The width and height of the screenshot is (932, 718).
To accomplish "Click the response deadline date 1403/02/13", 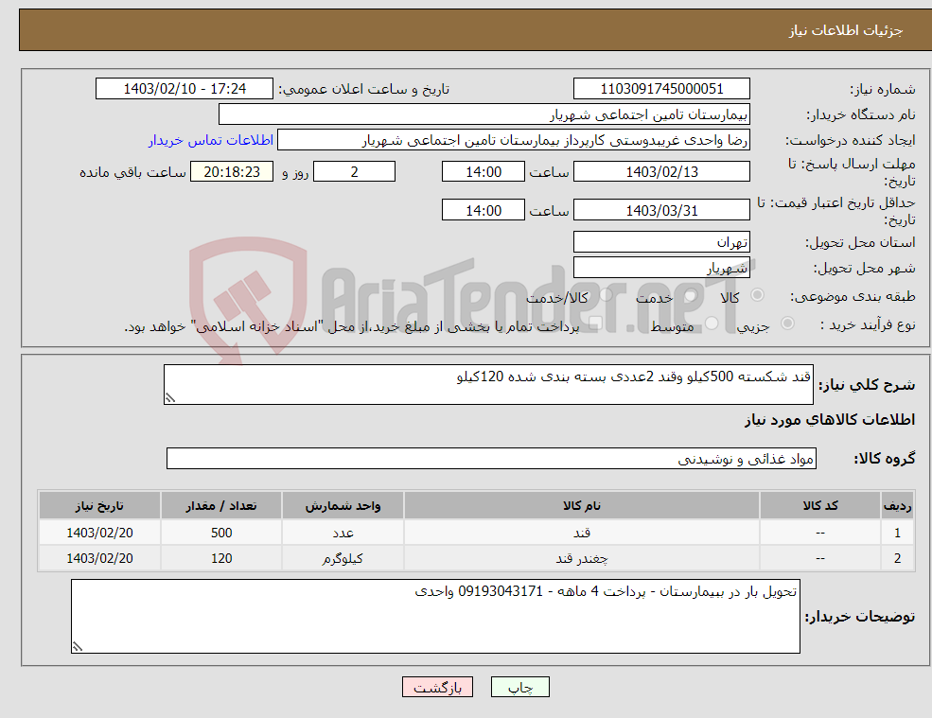I will point(661,172).
